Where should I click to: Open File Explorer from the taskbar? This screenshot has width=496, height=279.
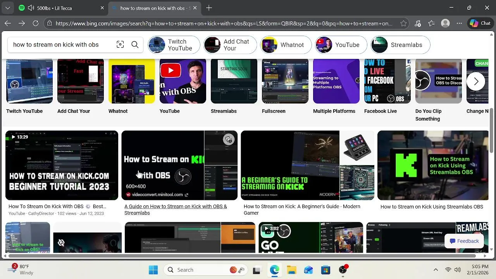(x=291, y=270)
